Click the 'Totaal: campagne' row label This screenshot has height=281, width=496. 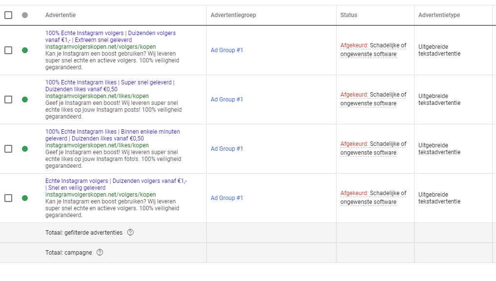pyautogui.click(x=69, y=253)
